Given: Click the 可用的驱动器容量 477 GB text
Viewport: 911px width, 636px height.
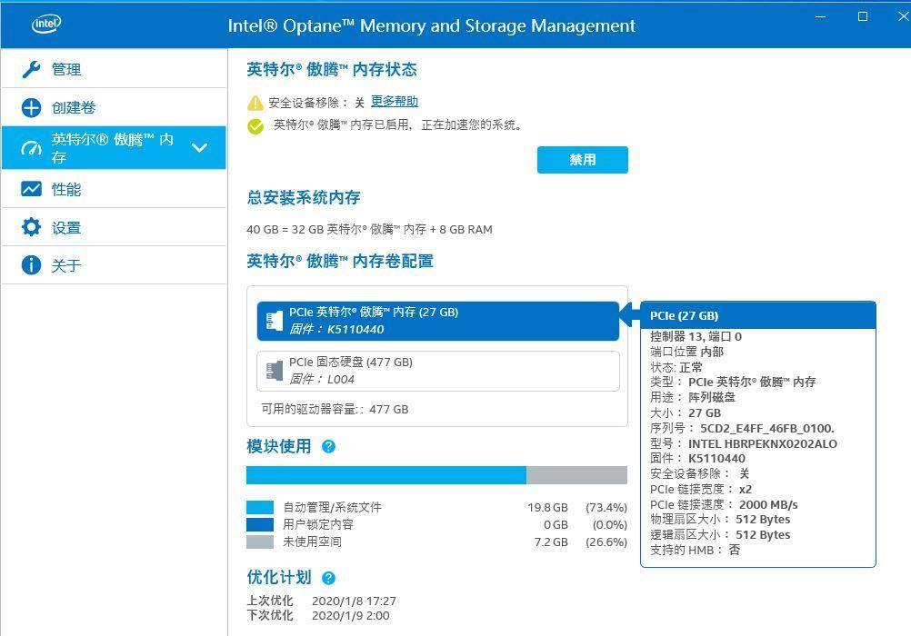Looking at the screenshot, I should pos(335,409).
